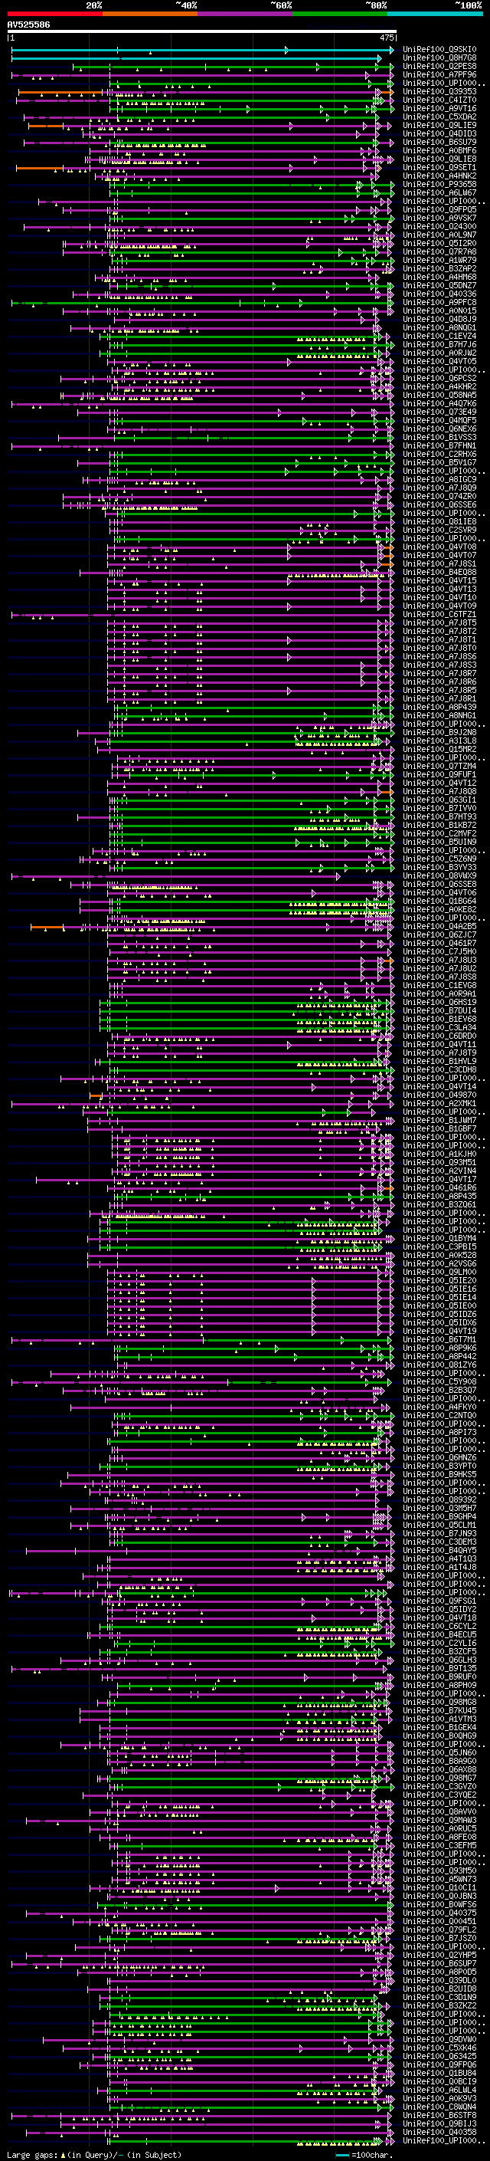Select UniRef100_A9VSK7 label

439,218
